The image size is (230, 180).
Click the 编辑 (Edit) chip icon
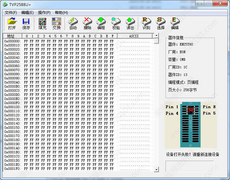[x=175, y=24]
